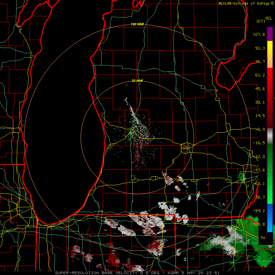Click the 107.8 scale value
This screenshot has height=275, width=275.
(259, 34)
